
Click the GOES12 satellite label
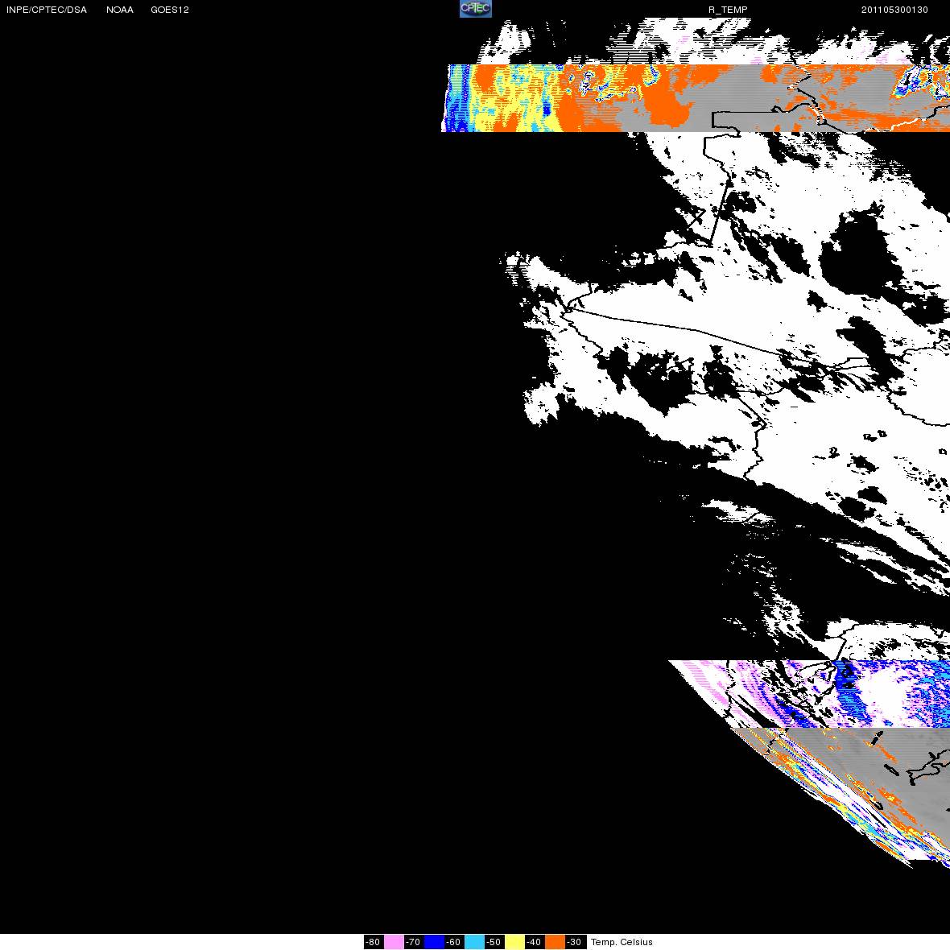click(170, 10)
